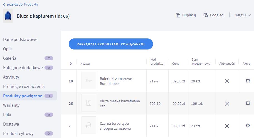Click the Czarna torba product image
The height and width of the screenshot is (138, 254).
point(89,125)
